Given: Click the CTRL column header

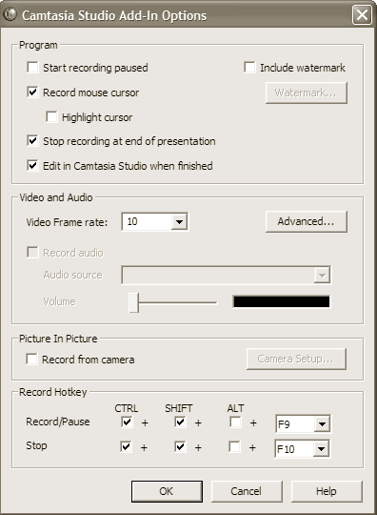Looking at the screenshot, I should (127, 408).
